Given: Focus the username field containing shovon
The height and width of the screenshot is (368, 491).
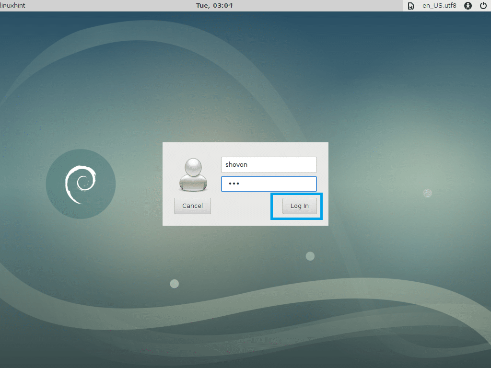Looking at the screenshot, I should click(x=269, y=165).
